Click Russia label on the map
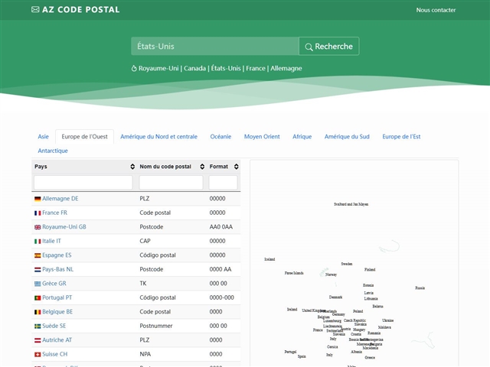This screenshot has height=367, width=490. [x=420, y=288]
